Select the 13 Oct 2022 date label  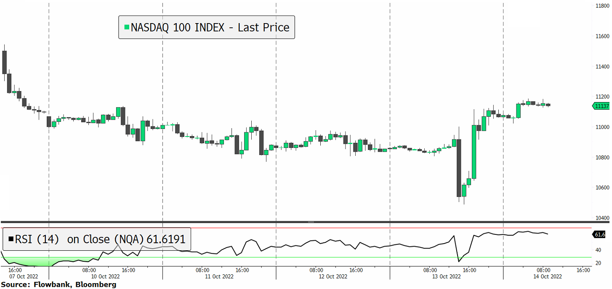447,276
